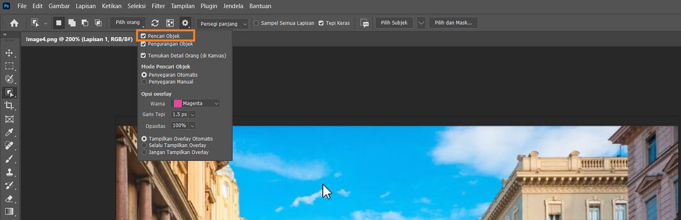
Task: Toggle Tepi Keras checkbox
Action: 321,23
